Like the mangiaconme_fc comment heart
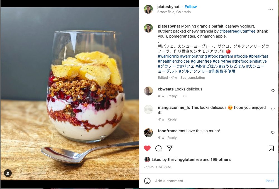Screen dimensions: 279x189 click(x=273, y=109)
